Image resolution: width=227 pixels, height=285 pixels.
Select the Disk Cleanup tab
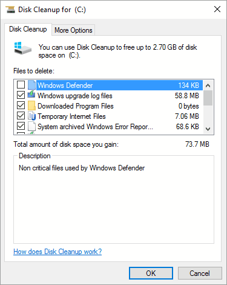click(28, 29)
